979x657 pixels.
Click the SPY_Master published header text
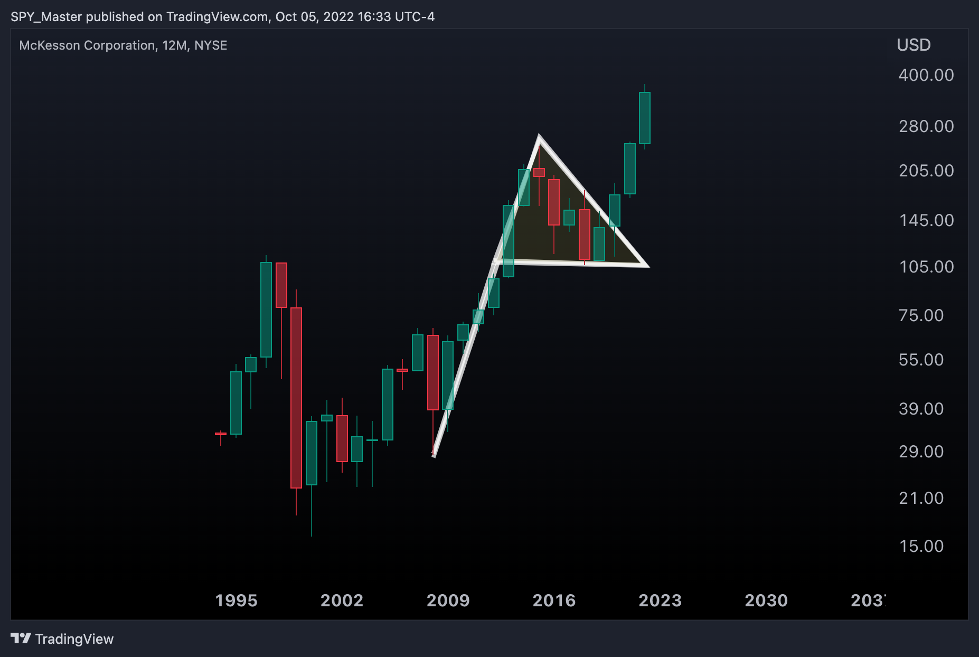pyautogui.click(x=222, y=17)
